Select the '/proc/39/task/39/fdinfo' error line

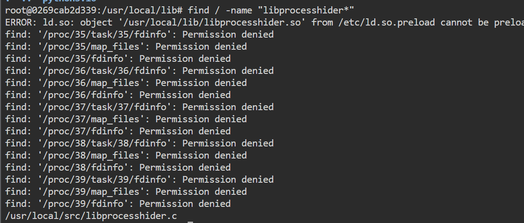coord(139,180)
